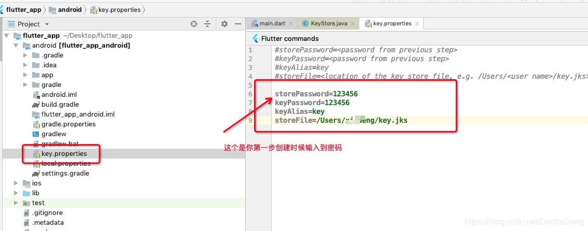Click key.properties breadcrumb in navigation bar

119,10
